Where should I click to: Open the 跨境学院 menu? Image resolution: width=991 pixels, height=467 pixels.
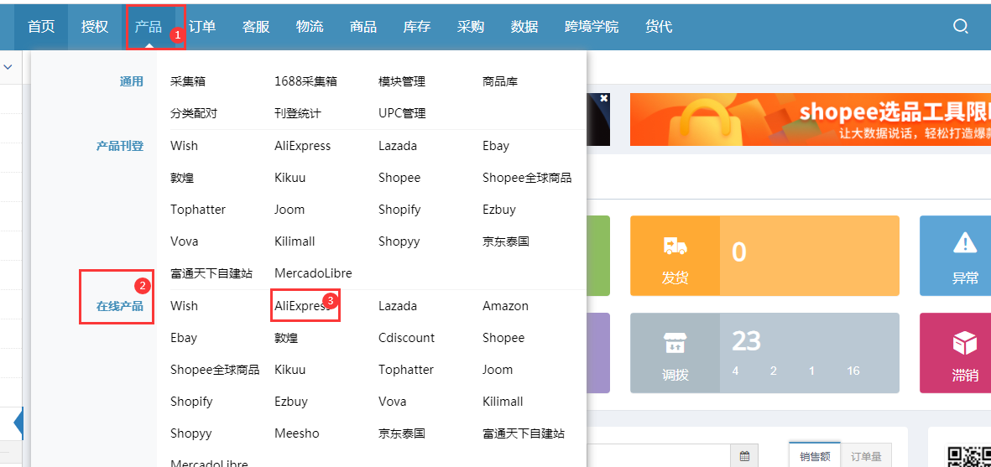pos(592,26)
